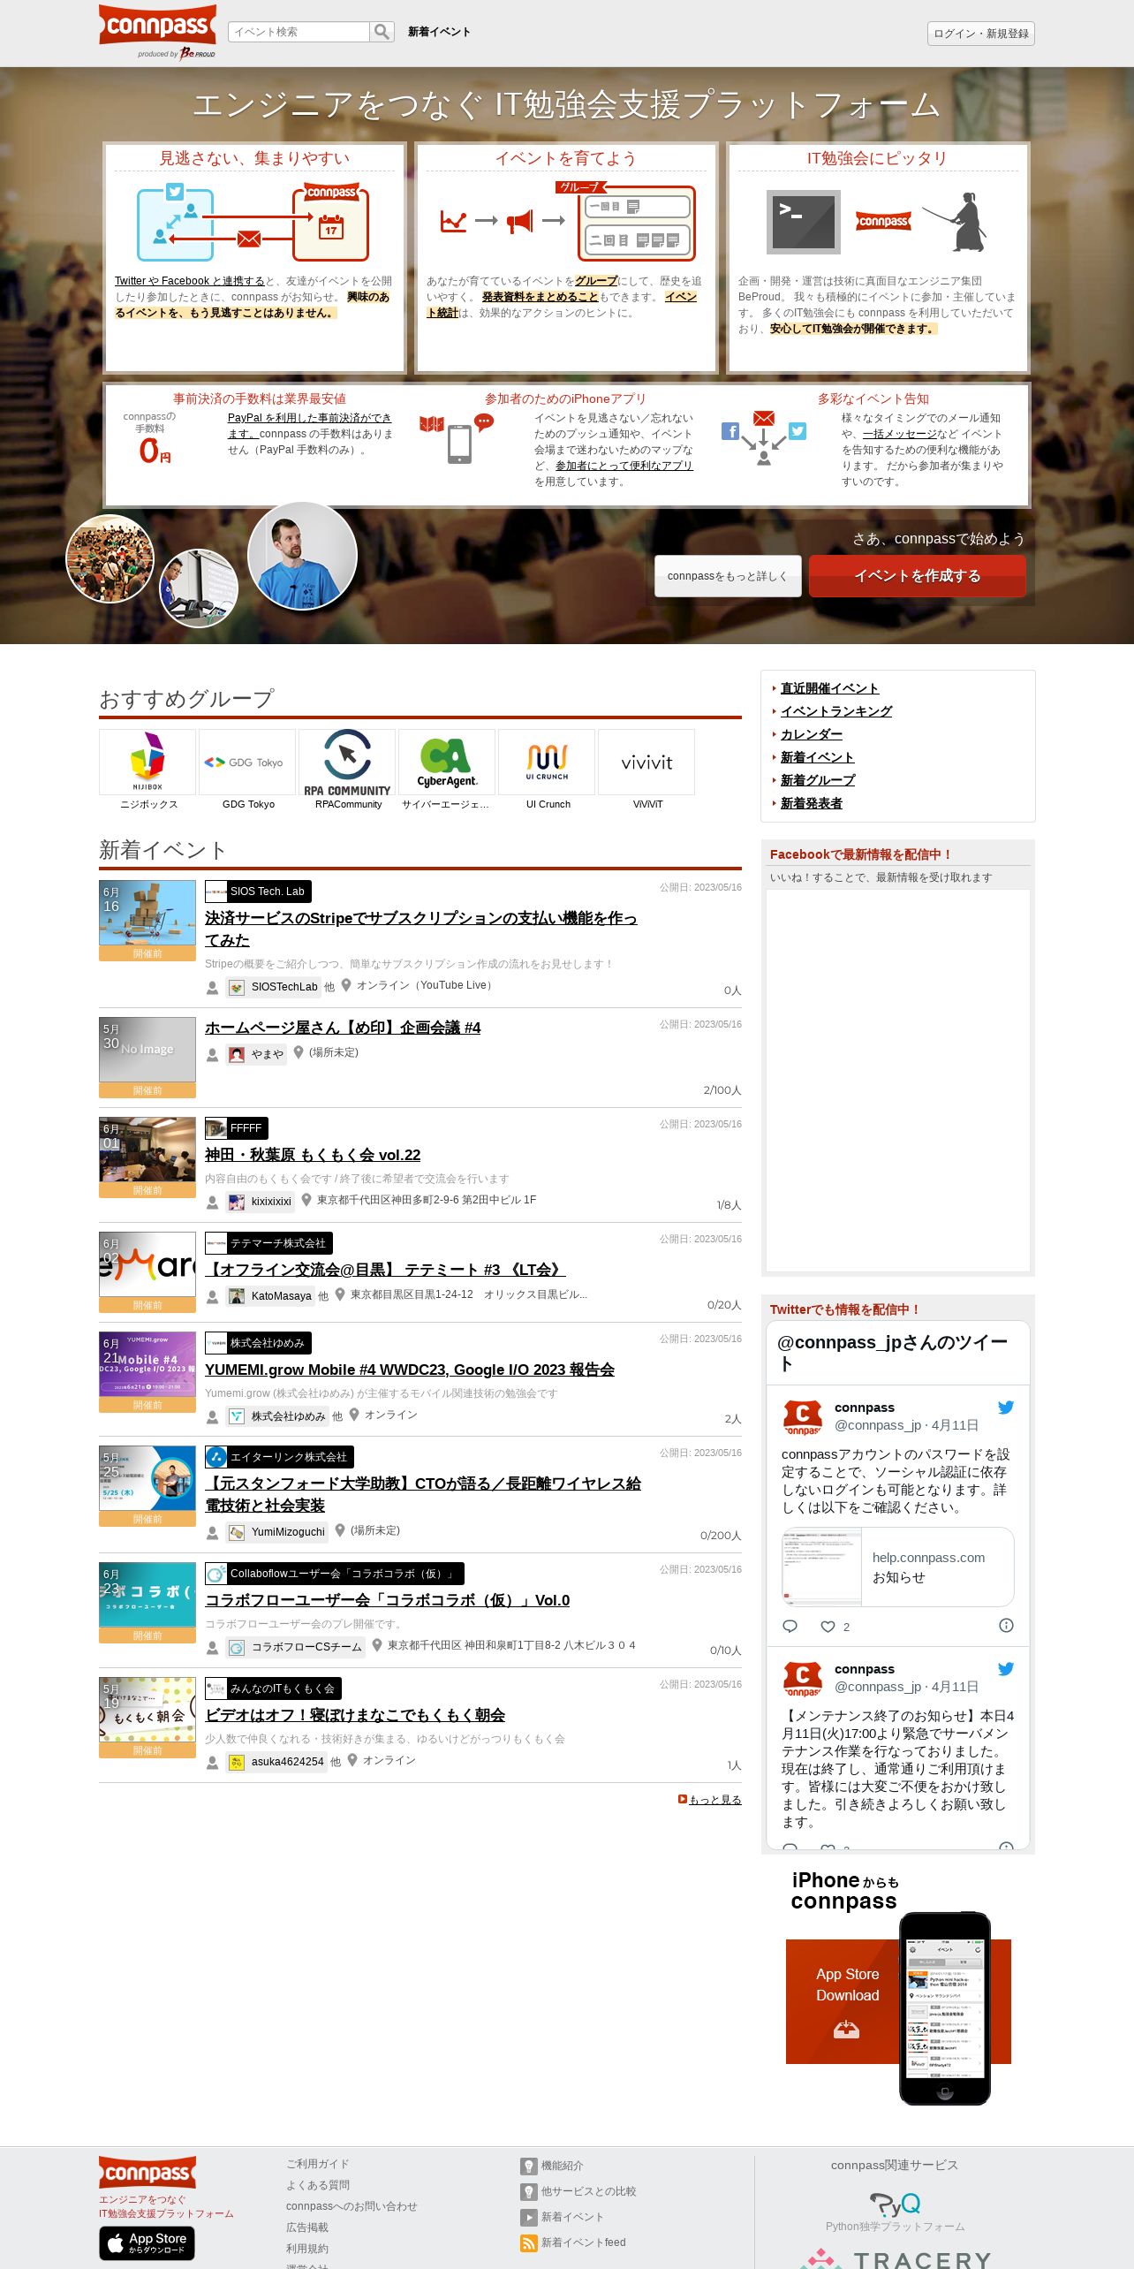The width and height of the screenshot is (1134, 2269).
Task: Click the ログイン・新規登録 button
Action: point(980,34)
